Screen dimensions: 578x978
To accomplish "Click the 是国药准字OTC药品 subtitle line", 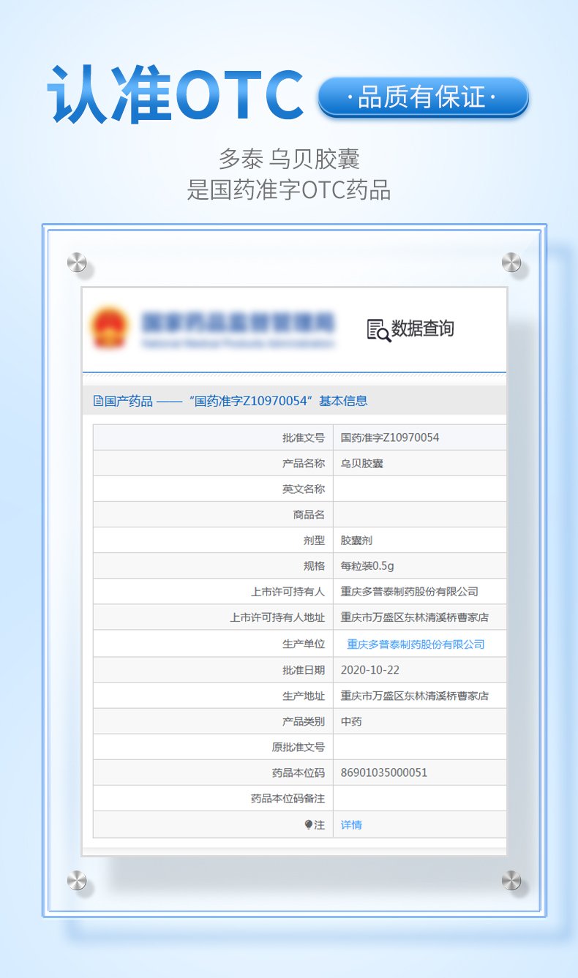I will pos(289,189).
